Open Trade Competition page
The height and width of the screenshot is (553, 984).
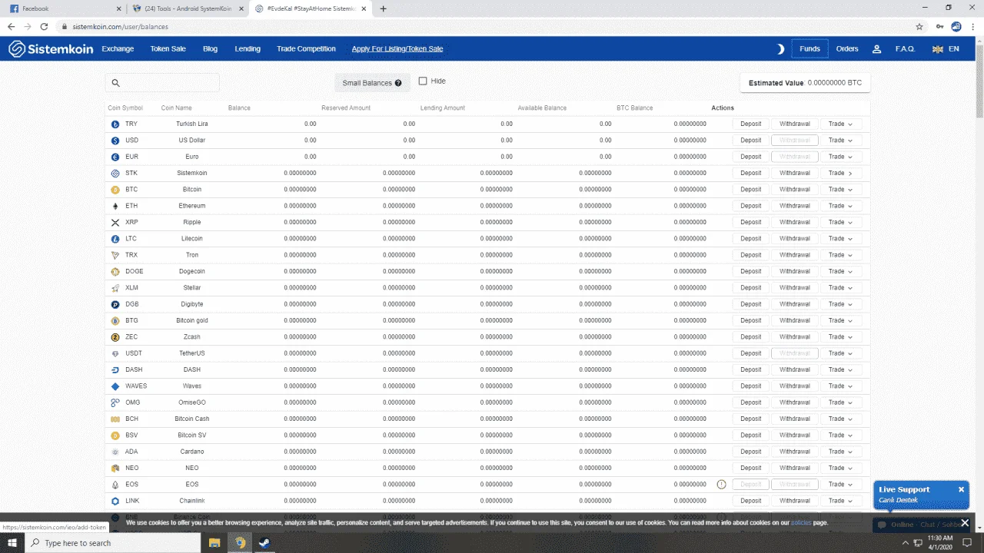coord(306,49)
